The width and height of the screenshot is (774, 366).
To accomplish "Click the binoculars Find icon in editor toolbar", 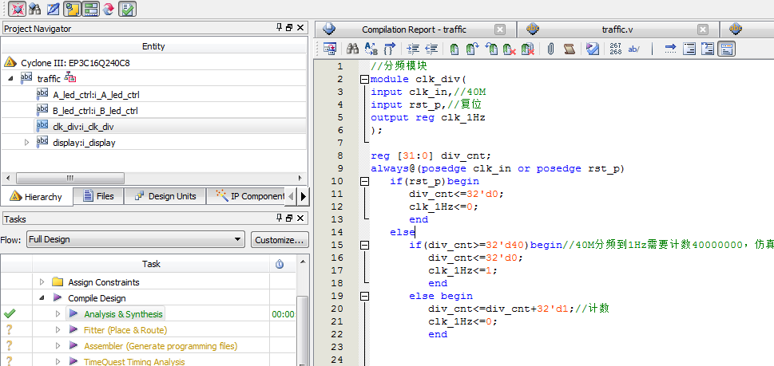I will (x=351, y=49).
